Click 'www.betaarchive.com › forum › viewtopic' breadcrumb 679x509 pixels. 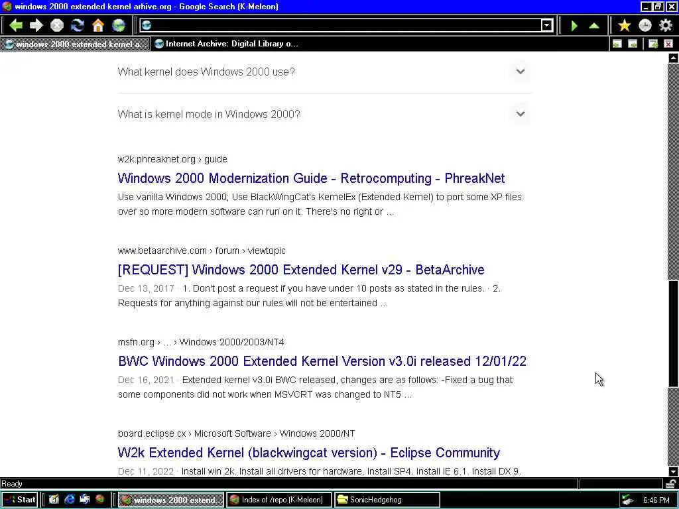click(202, 251)
